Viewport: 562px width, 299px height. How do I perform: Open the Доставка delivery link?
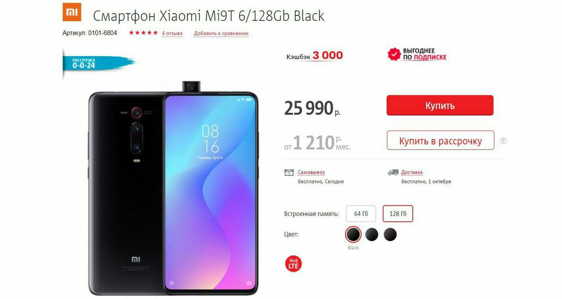(412, 172)
